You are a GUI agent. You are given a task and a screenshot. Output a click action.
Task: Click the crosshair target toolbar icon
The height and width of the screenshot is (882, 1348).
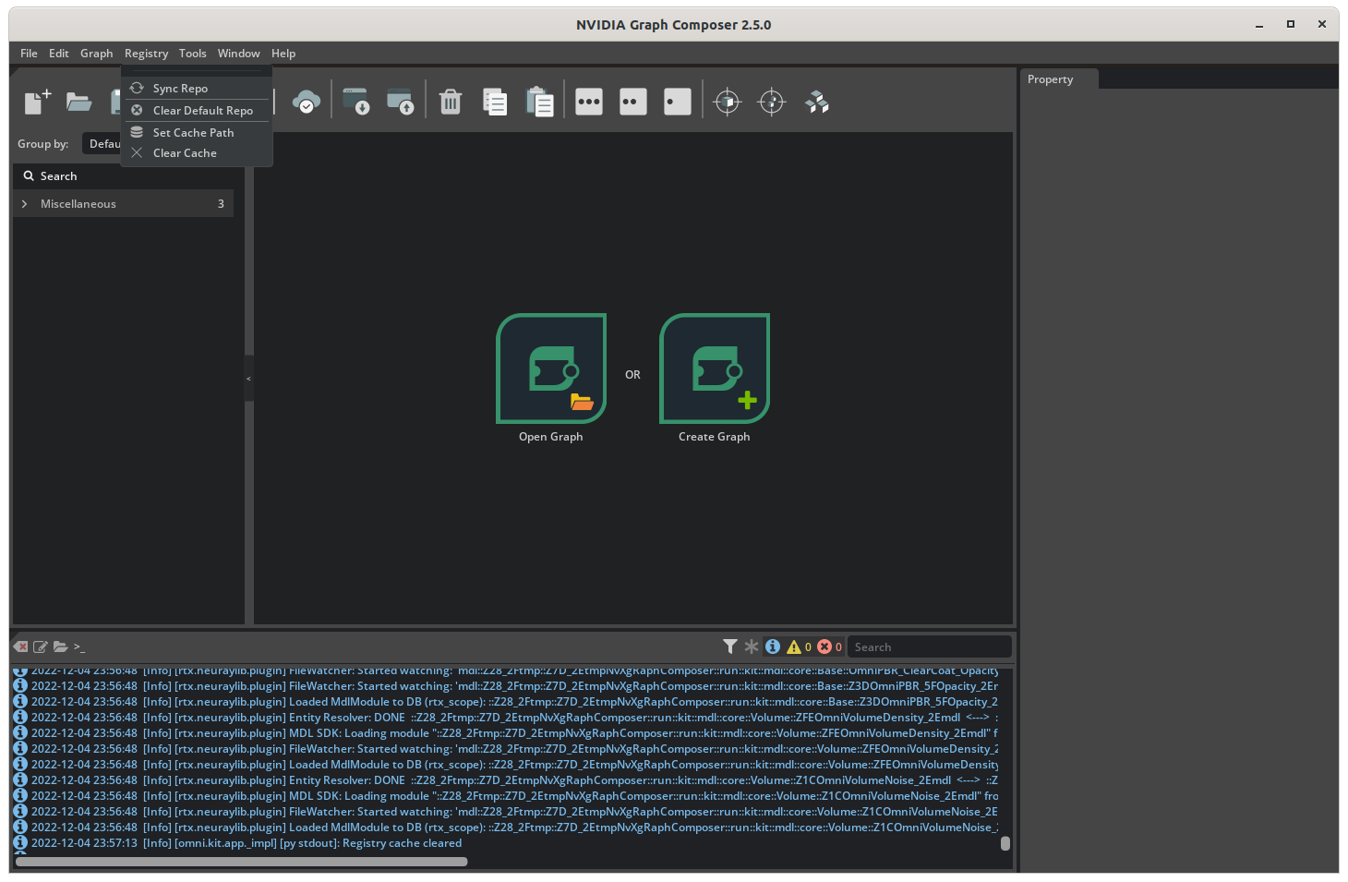pos(772,102)
